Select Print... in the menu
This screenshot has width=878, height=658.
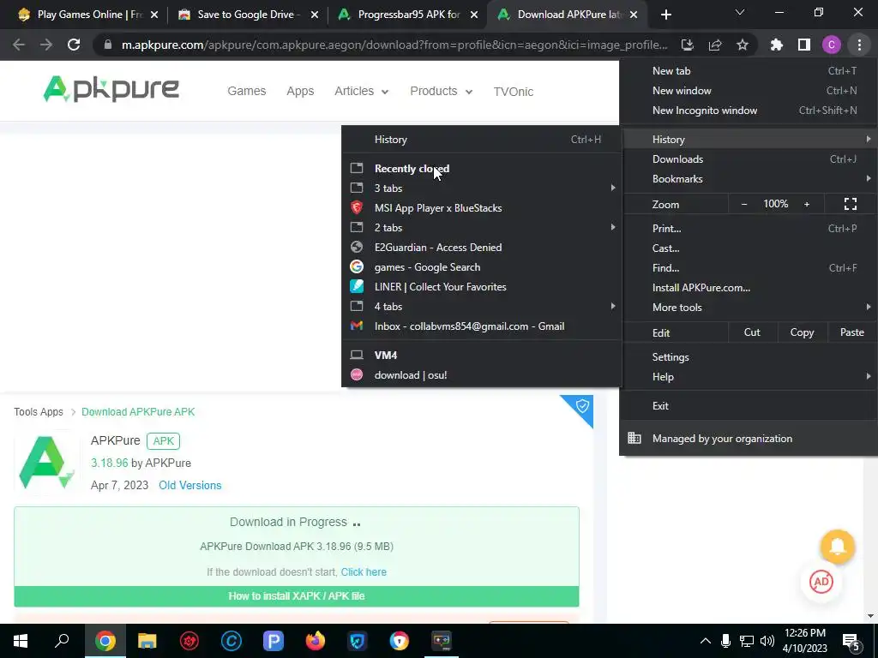[x=749, y=228]
